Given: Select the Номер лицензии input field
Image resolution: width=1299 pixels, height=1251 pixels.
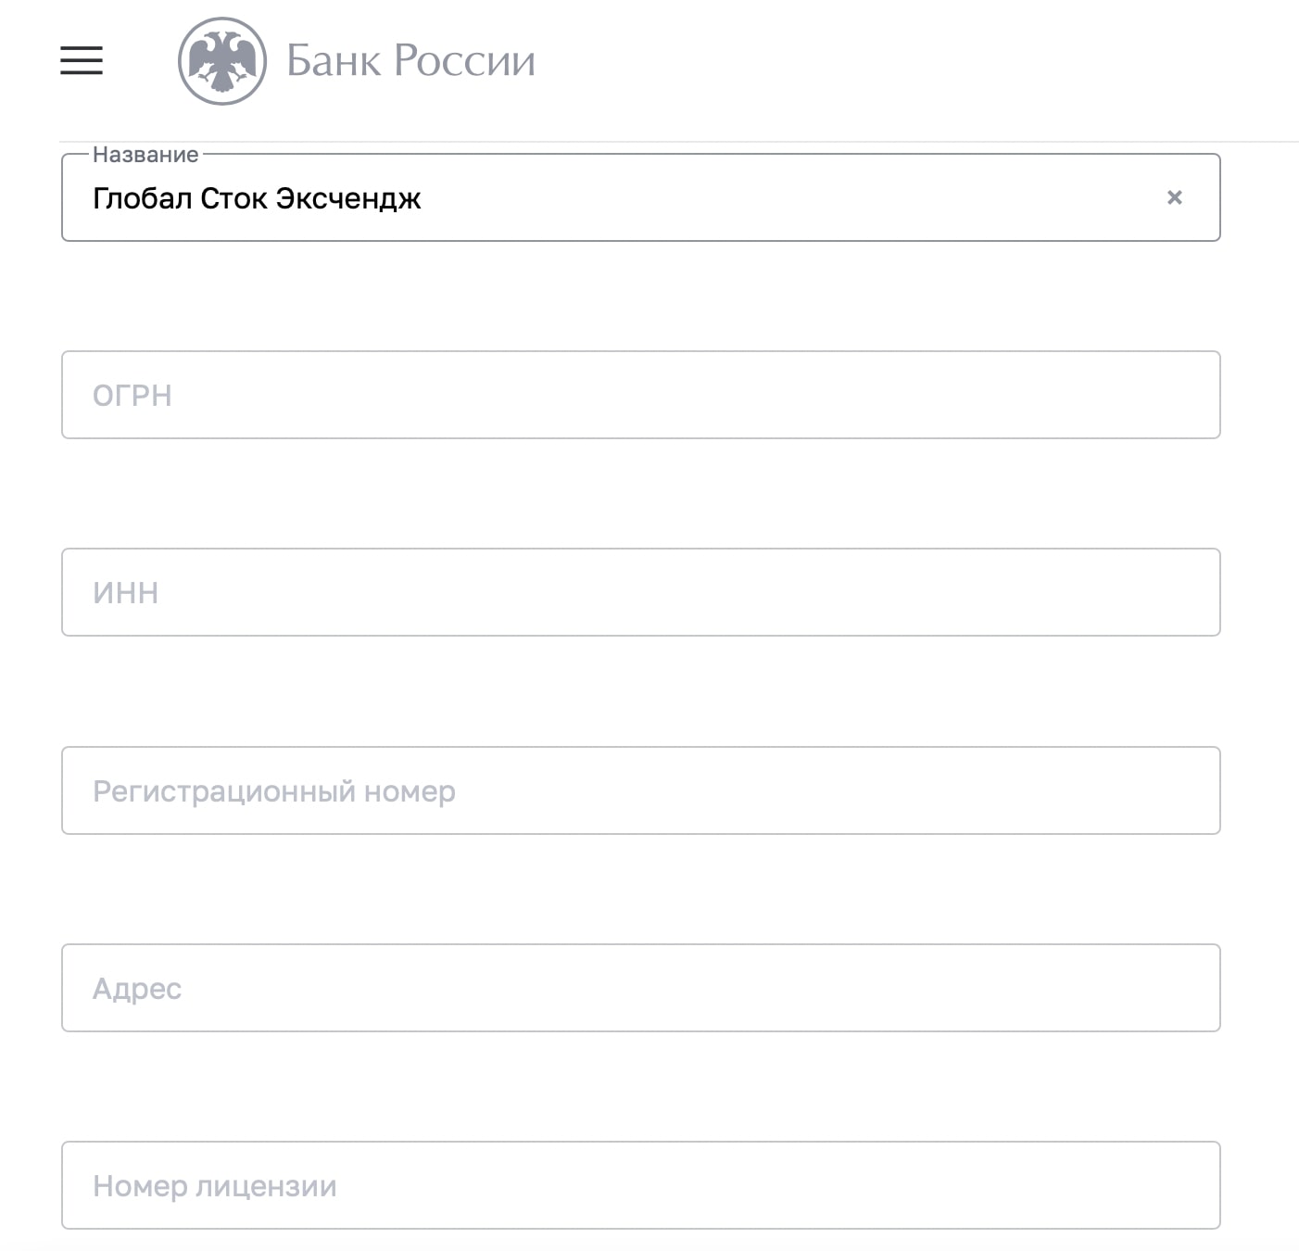Looking at the screenshot, I should pyautogui.click(x=640, y=1185).
